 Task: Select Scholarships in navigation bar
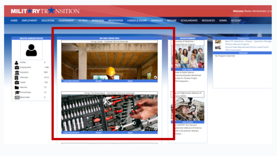[189, 21]
